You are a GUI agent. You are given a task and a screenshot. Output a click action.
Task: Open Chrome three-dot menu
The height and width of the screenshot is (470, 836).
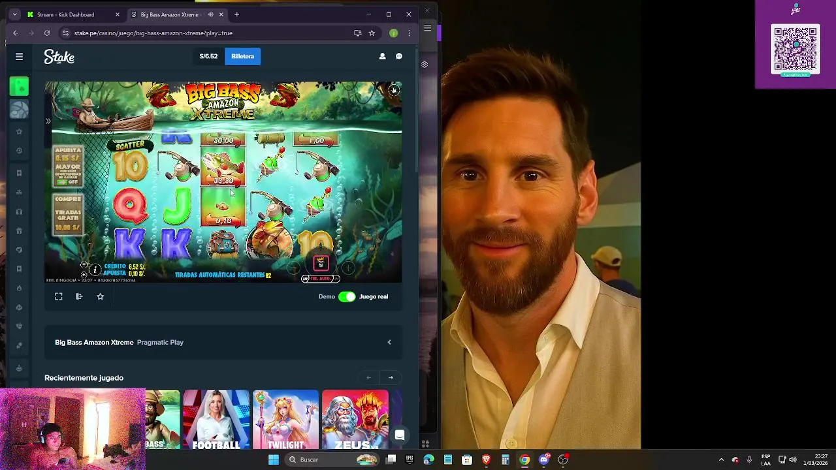coord(410,33)
